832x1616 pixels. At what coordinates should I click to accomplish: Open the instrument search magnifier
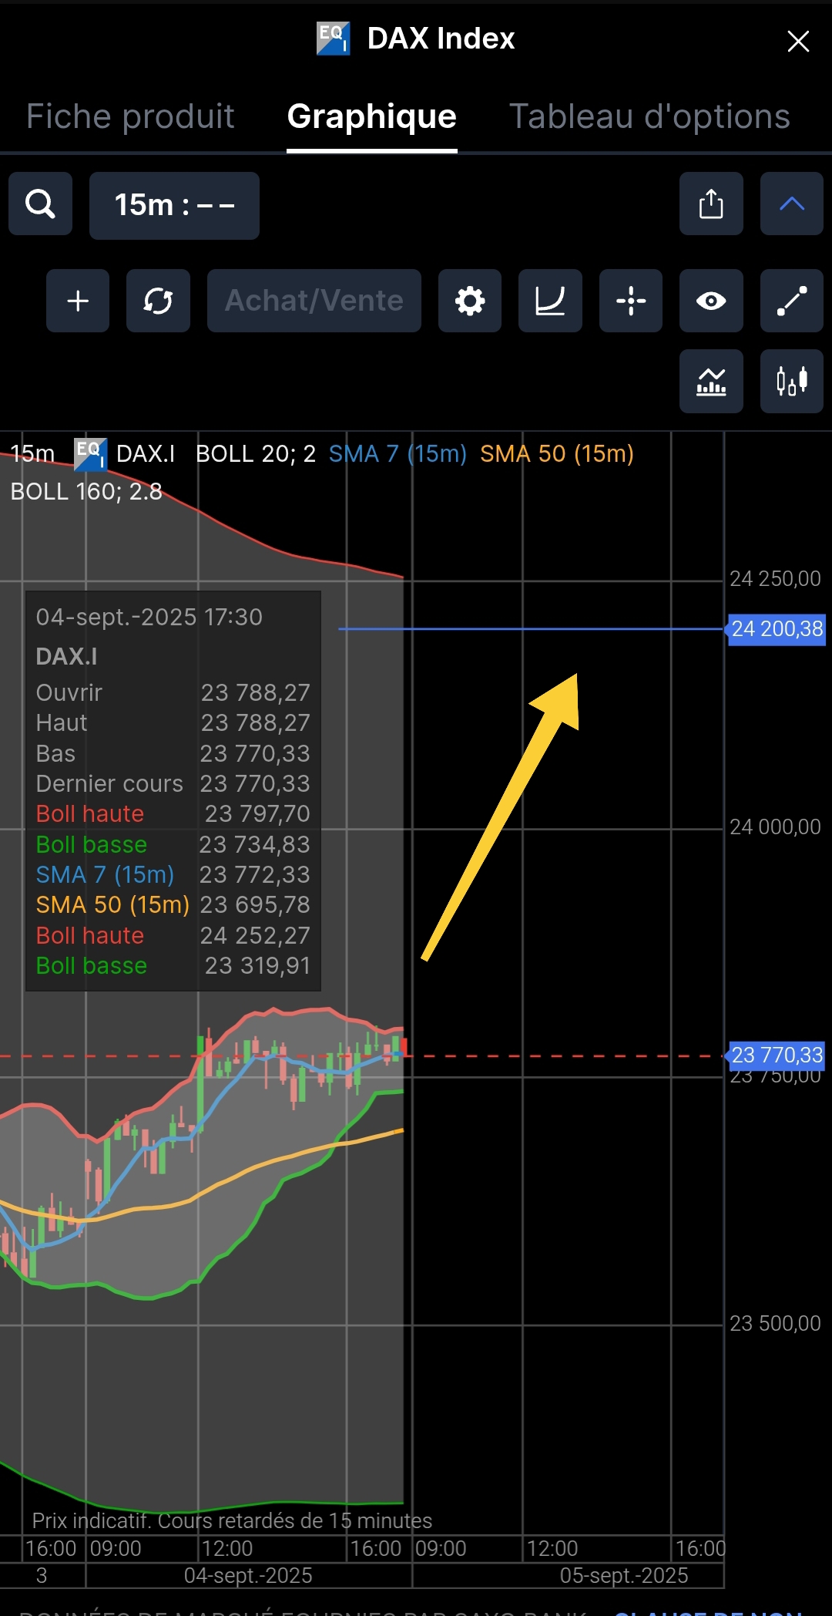(40, 204)
